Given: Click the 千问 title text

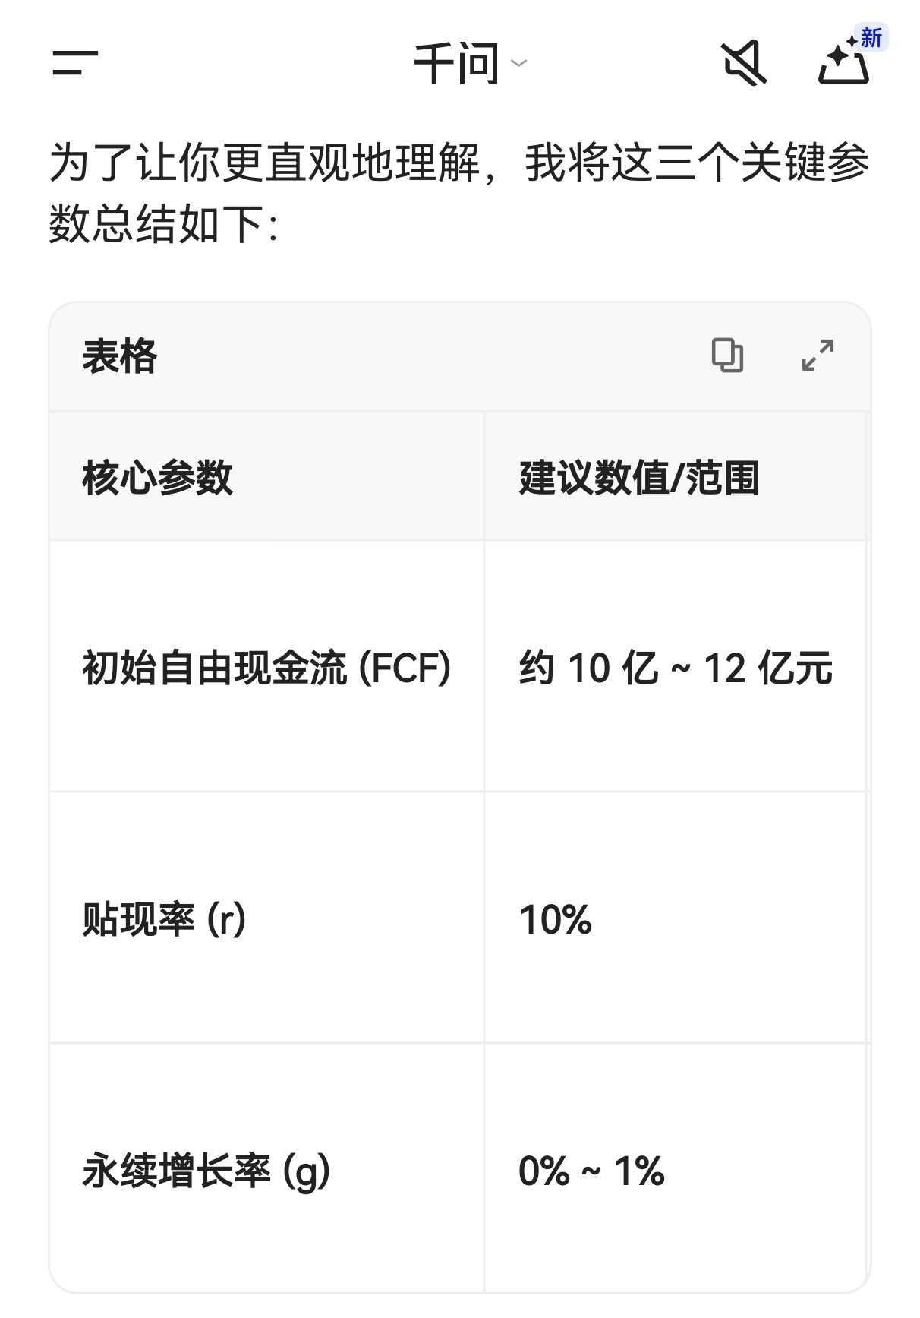Looking at the screenshot, I should (x=456, y=63).
